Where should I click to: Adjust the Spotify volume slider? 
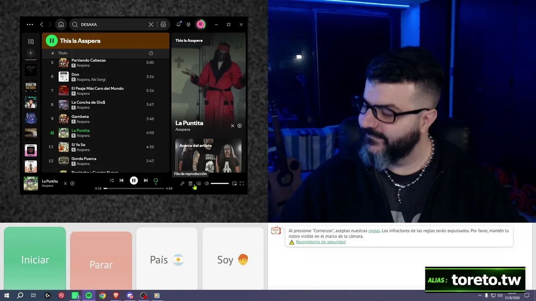coord(220,184)
